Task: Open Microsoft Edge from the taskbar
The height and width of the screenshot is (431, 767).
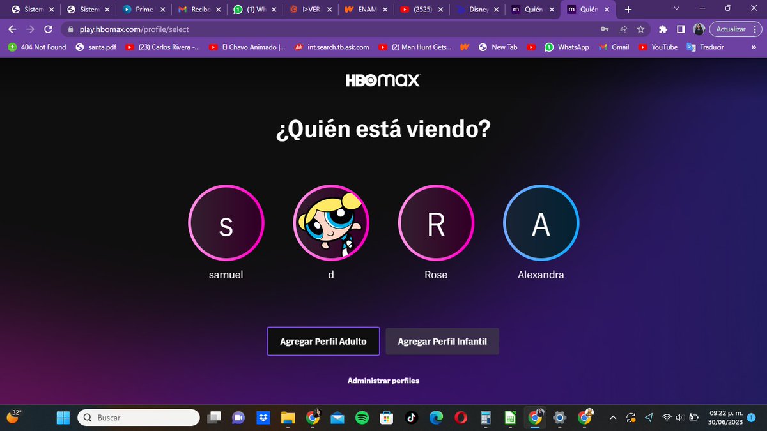Action: click(436, 417)
